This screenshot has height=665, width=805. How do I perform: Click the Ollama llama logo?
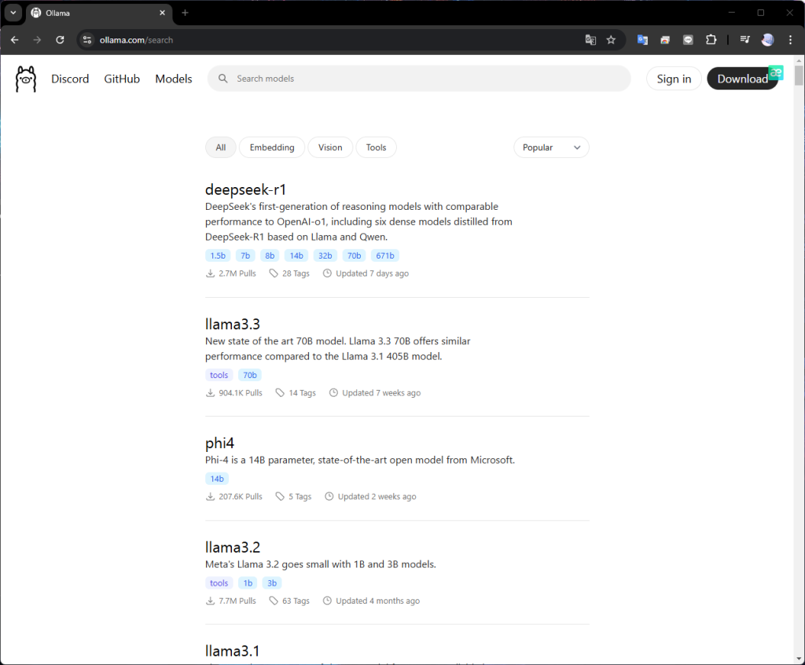tap(26, 79)
